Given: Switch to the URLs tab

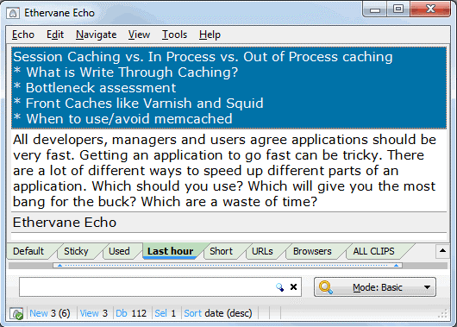Looking at the screenshot, I should pyautogui.click(x=262, y=251).
